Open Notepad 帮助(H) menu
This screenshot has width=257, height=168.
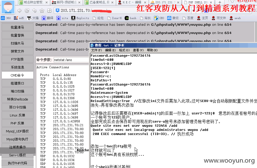click(x=152, y=50)
